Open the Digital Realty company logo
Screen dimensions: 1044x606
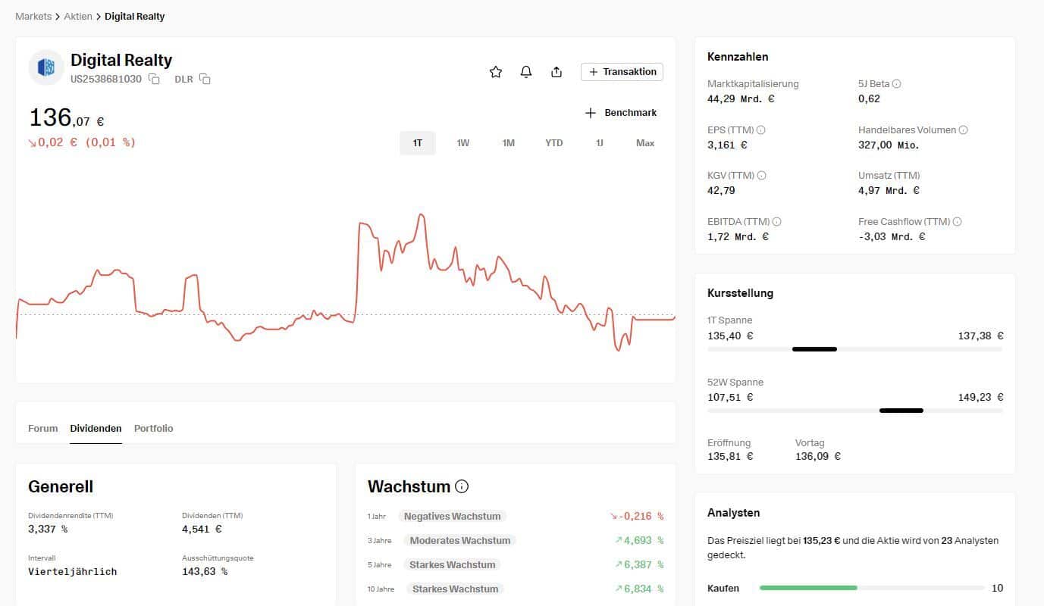click(x=46, y=67)
